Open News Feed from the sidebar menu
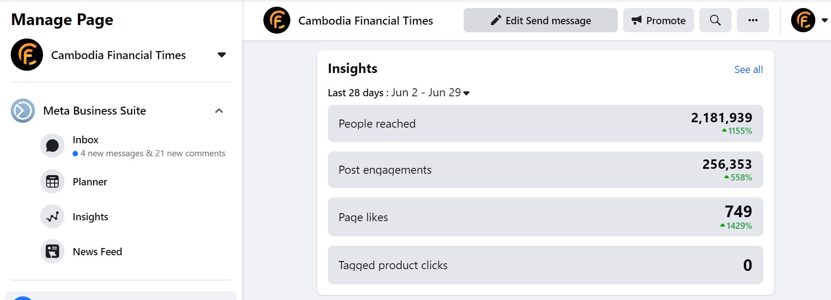 97,252
